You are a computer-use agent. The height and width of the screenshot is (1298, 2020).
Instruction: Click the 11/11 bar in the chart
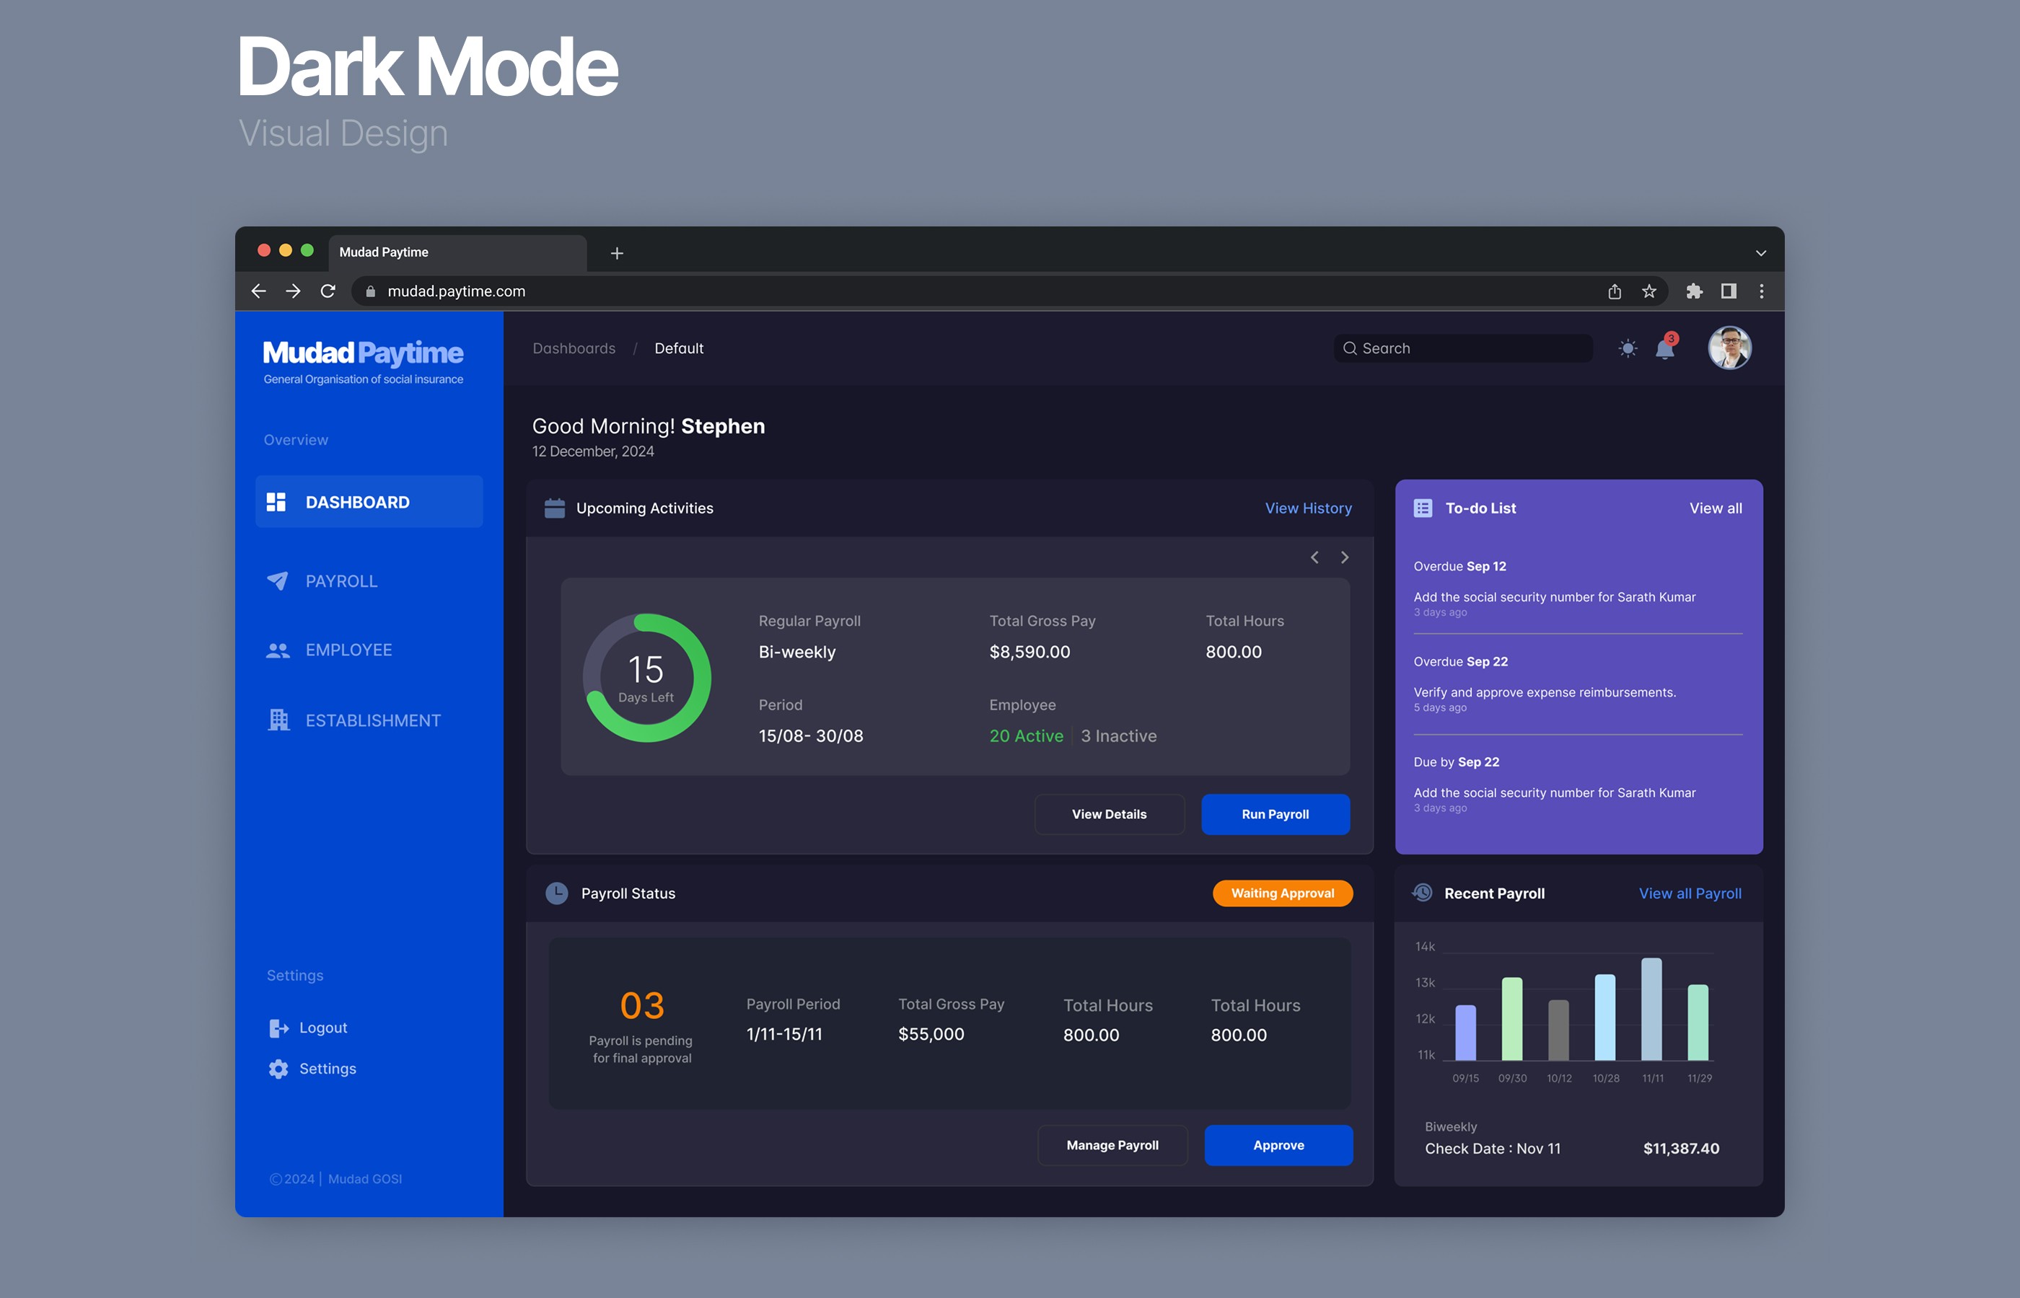[x=1651, y=1009]
